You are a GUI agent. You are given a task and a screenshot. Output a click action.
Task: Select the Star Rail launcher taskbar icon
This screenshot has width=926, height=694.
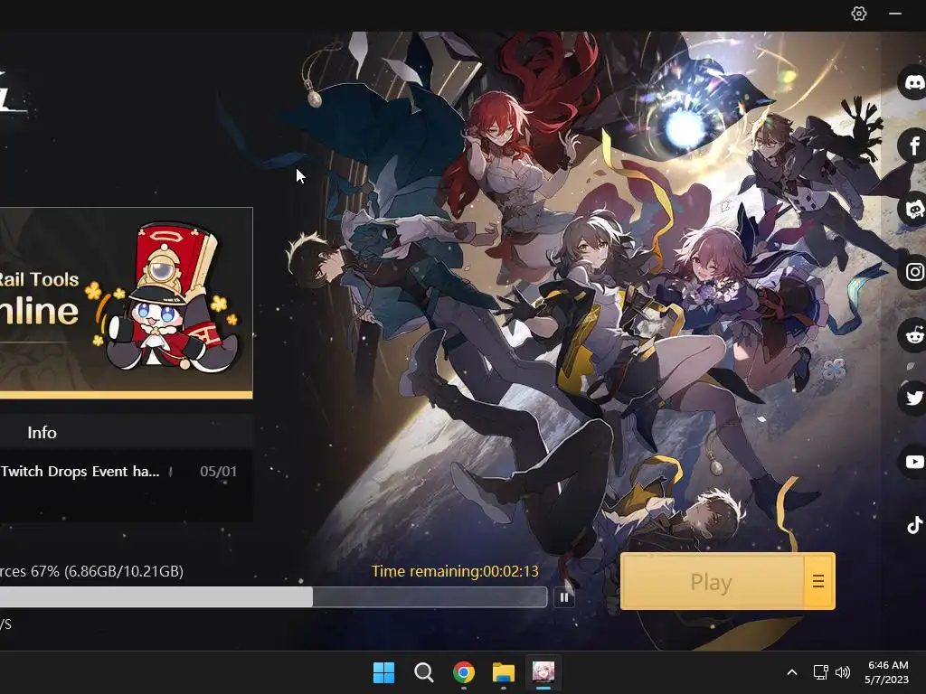pyautogui.click(x=543, y=672)
